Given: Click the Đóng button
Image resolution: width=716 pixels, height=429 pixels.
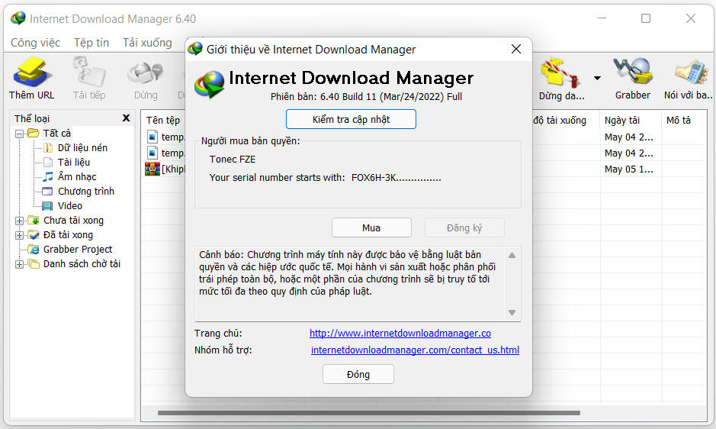Looking at the screenshot, I should click(x=358, y=375).
